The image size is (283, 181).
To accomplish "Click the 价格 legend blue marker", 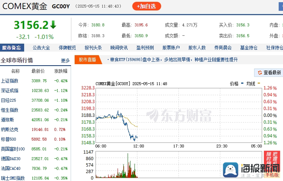I will point(242,83).
